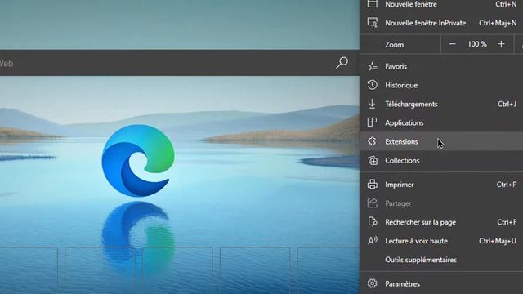
Task: Start Lecture à voix haute
Action: 441,241
